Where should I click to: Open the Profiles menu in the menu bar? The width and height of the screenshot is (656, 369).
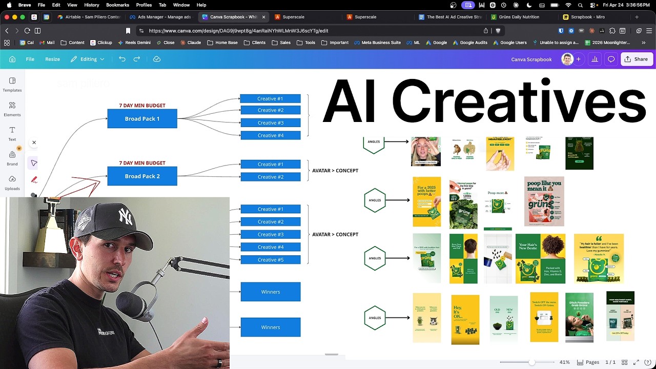[144, 5]
